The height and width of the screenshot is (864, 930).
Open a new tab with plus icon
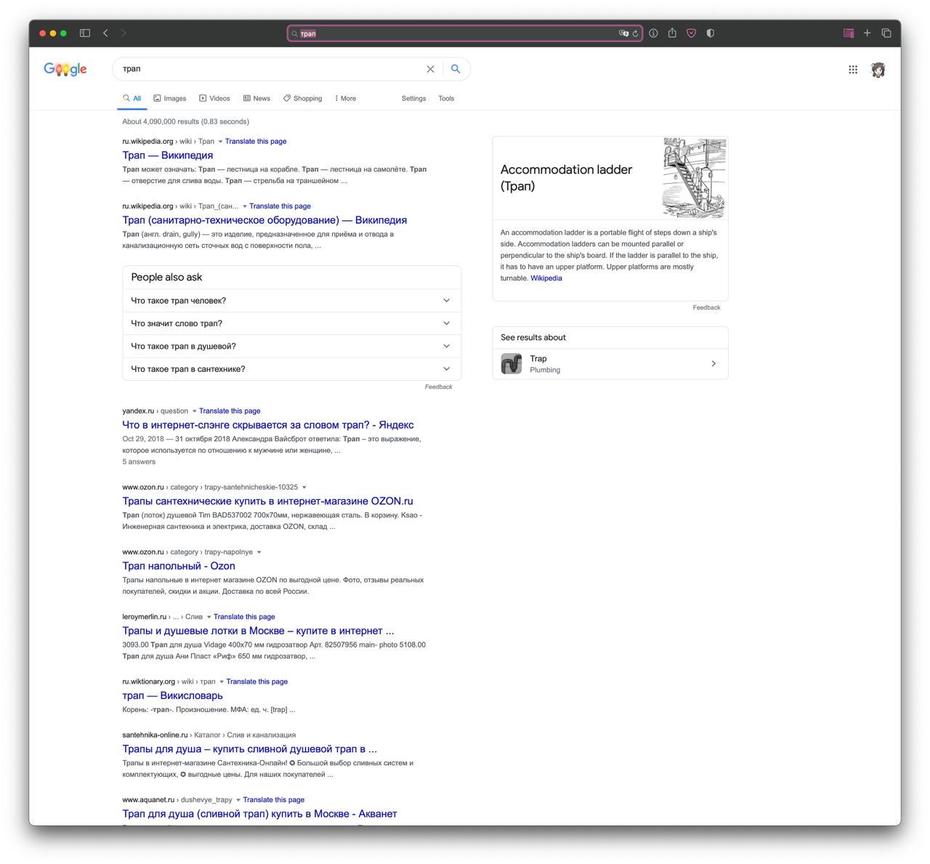[x=867, y=33]
